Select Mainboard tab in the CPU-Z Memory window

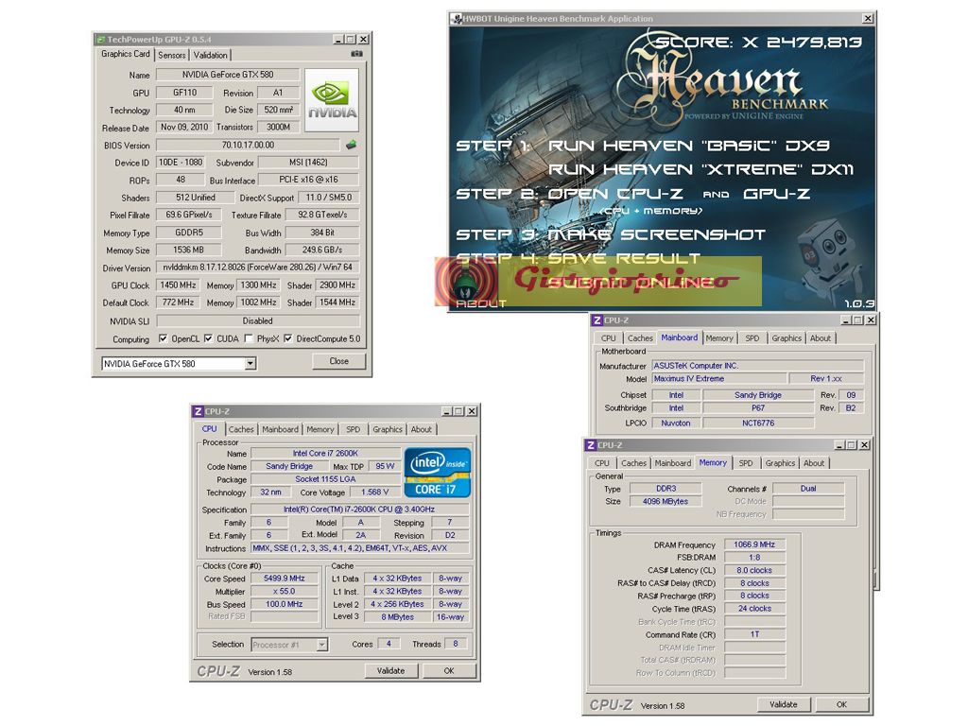(x=673, y=463)
